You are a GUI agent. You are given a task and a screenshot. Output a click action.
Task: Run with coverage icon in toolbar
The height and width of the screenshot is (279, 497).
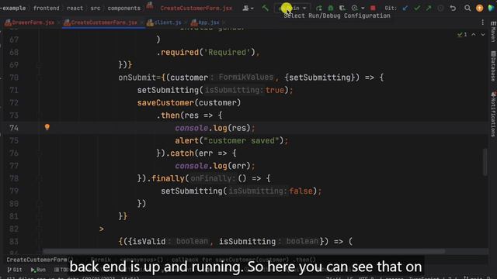(x=342, y=8)
